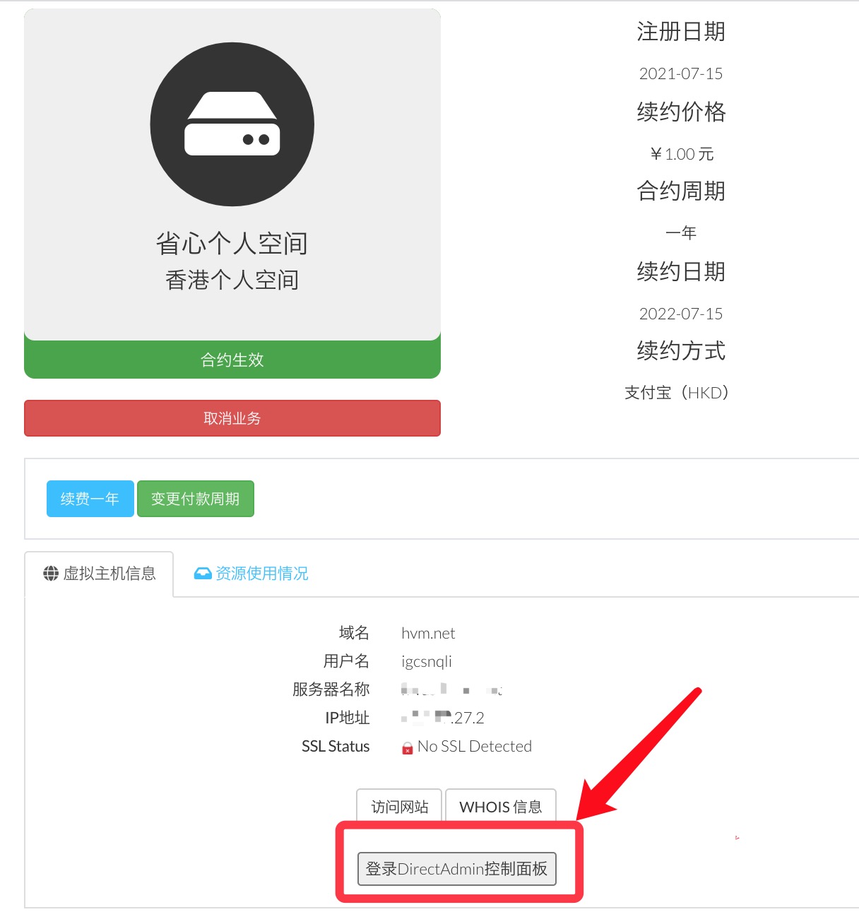
Task: Open 变更付款周期 to change billing cycle
Action: click(x=195, y=499)
